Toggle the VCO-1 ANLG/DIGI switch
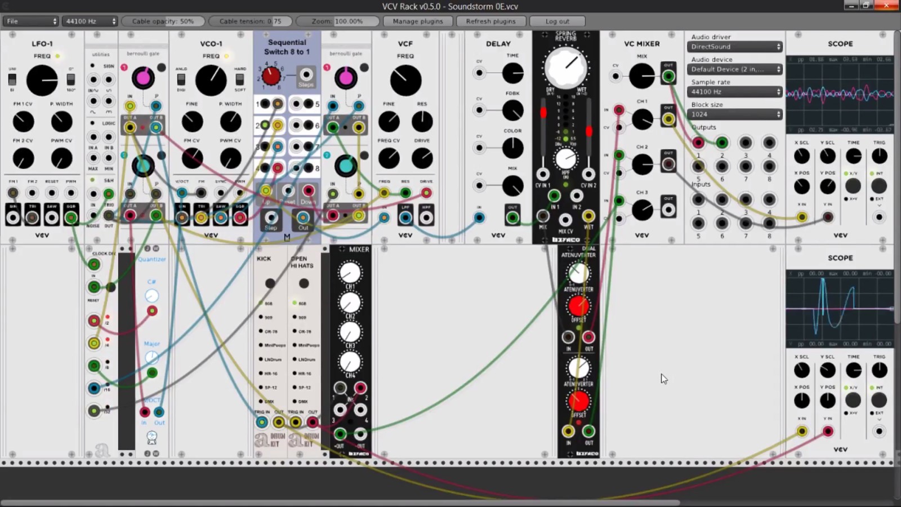 (x=181, y=79)
